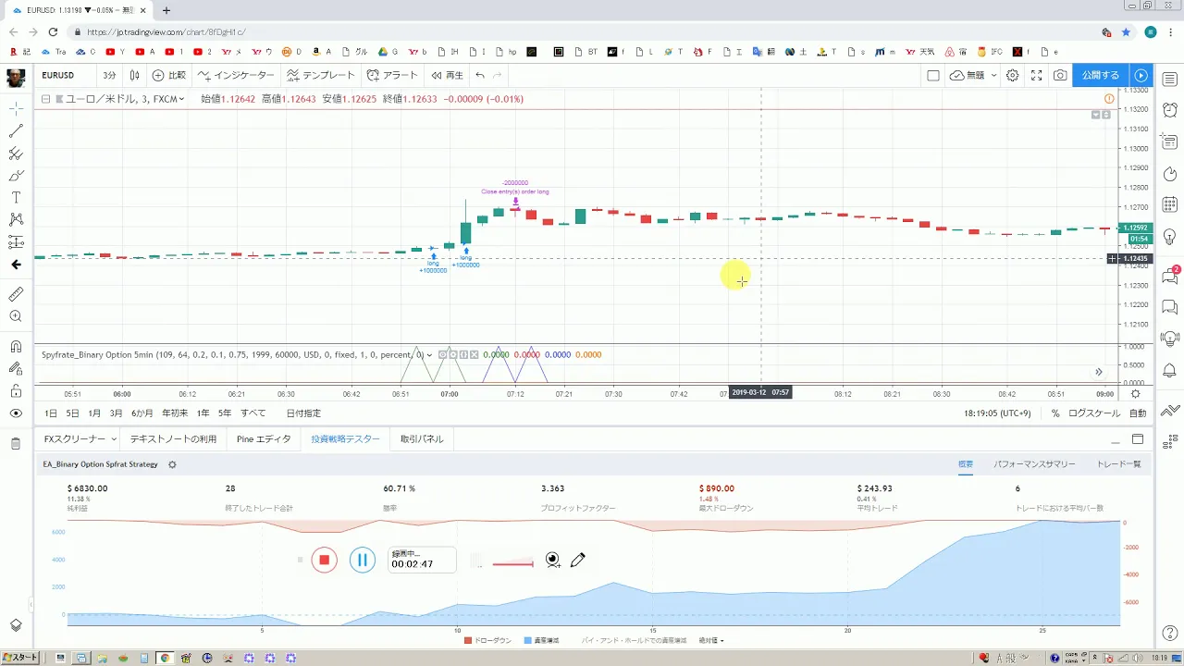The image size is (1184, 666).
Task: Open the 3分 interval selector
Action: 109,75
